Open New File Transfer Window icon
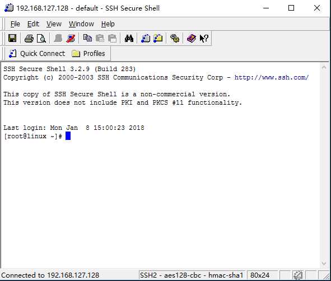This screenshot has width=331, height=281. coord(158,39)
